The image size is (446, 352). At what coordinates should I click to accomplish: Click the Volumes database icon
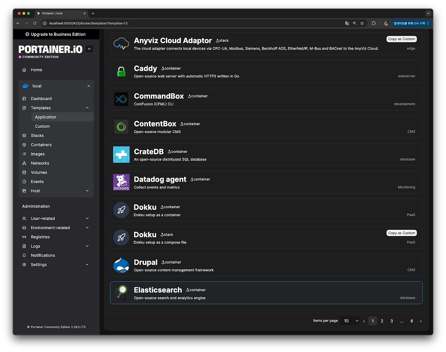click(x=24, y=172)
